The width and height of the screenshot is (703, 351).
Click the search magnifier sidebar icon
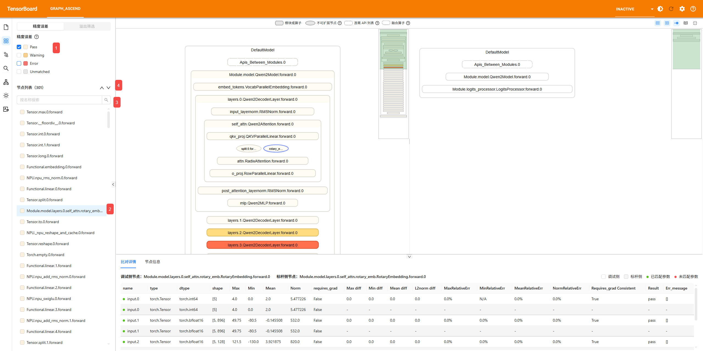[x=6, y=68]
